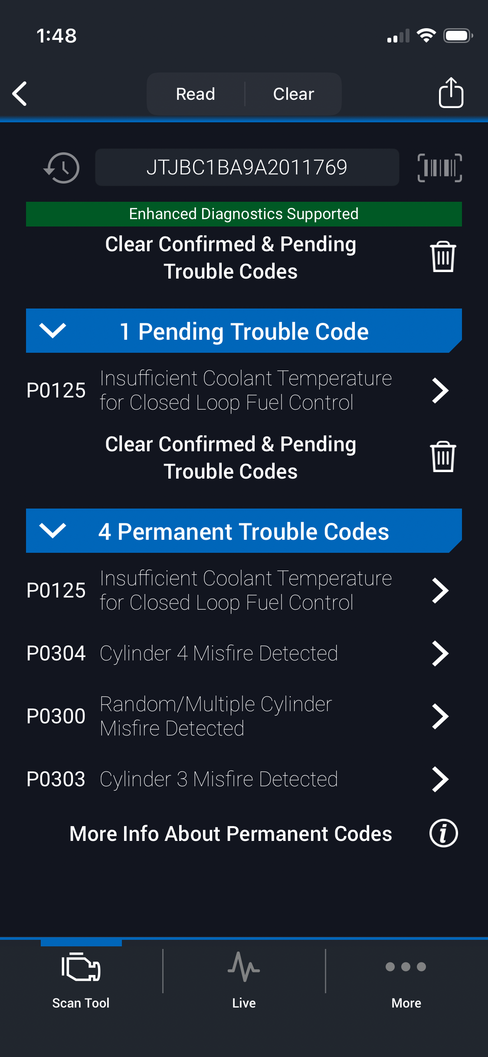Tap the upper trash can icon
This screenshot has height=1057, width=488.
(x=442, y=257)
